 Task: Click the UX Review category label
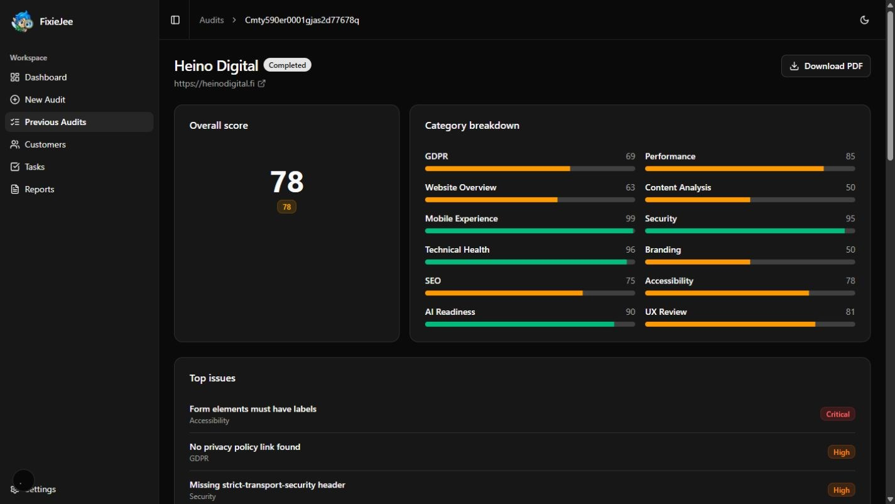point(666,312)
